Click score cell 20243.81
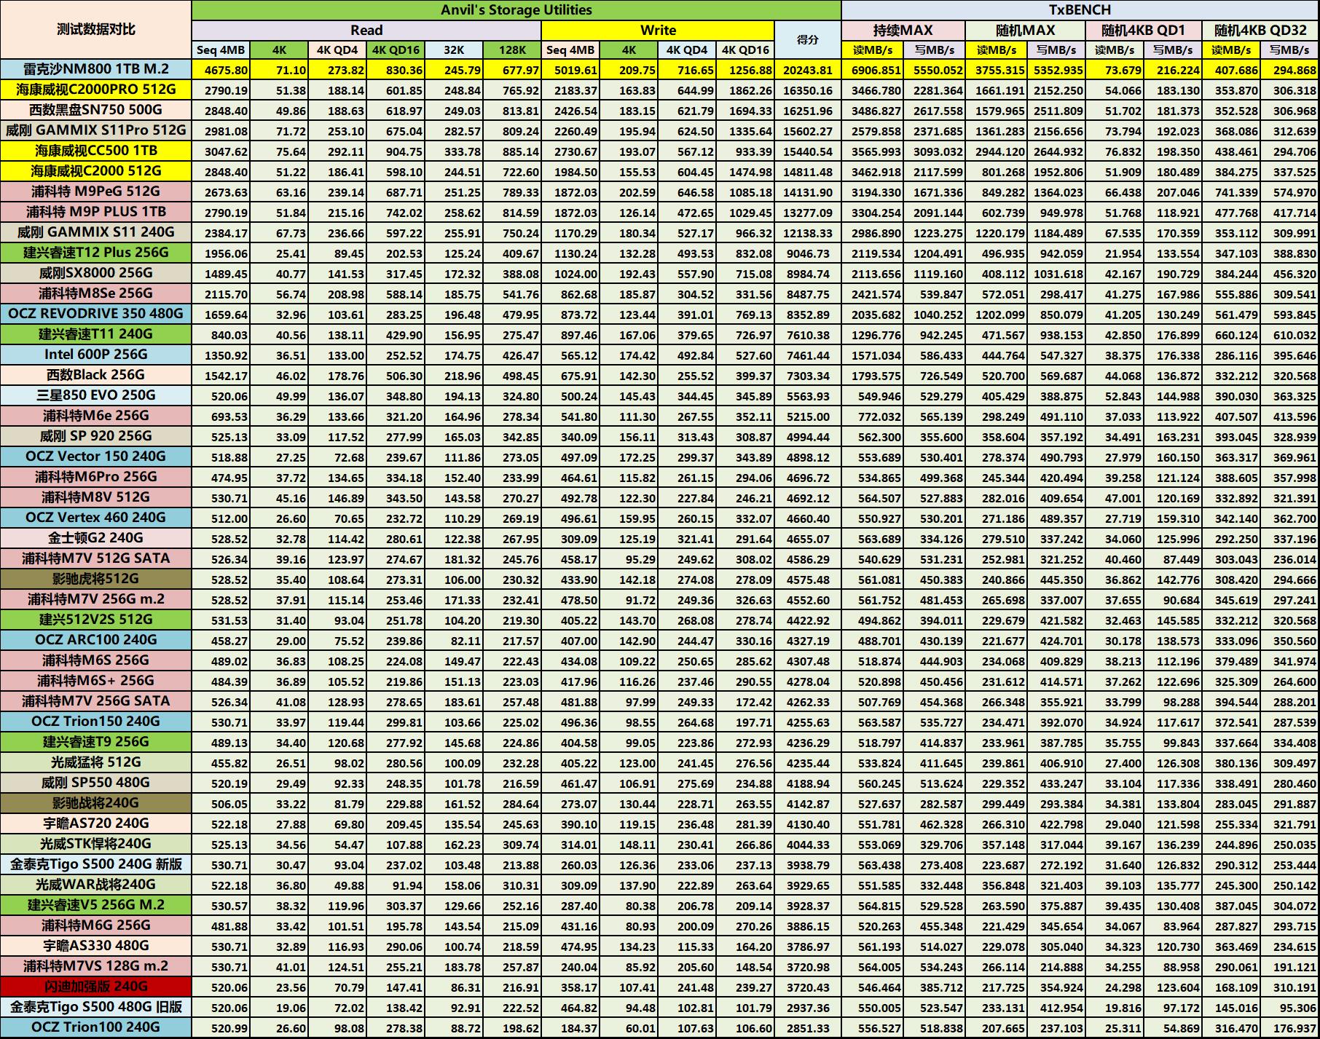The height and width of the screenshot is (1039, 1320). coord(808,70)
